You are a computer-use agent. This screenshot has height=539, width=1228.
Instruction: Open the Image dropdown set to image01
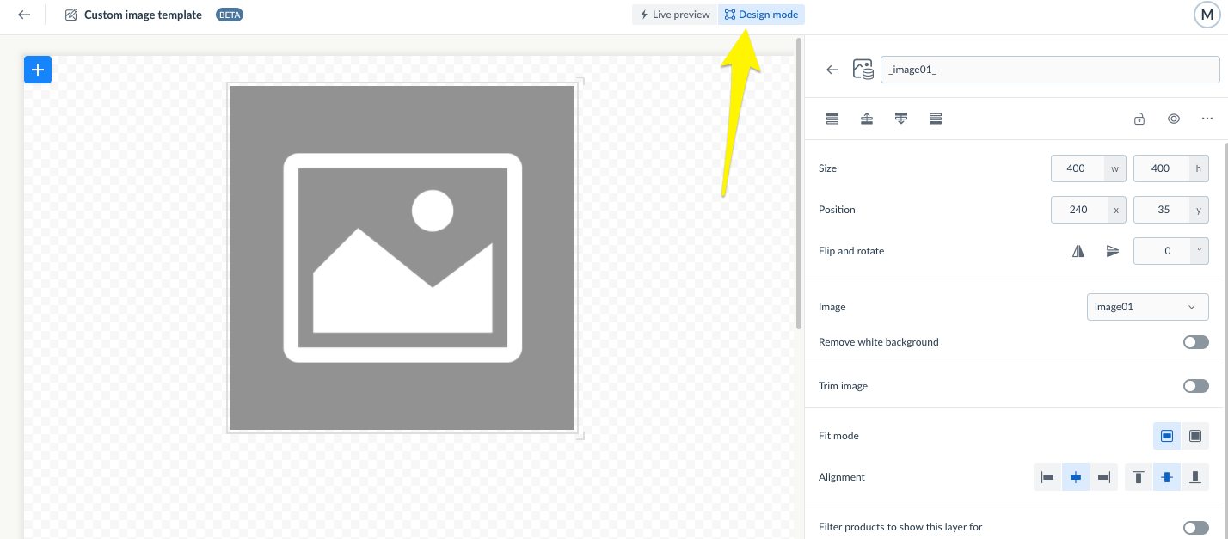tap(1147, 307)
